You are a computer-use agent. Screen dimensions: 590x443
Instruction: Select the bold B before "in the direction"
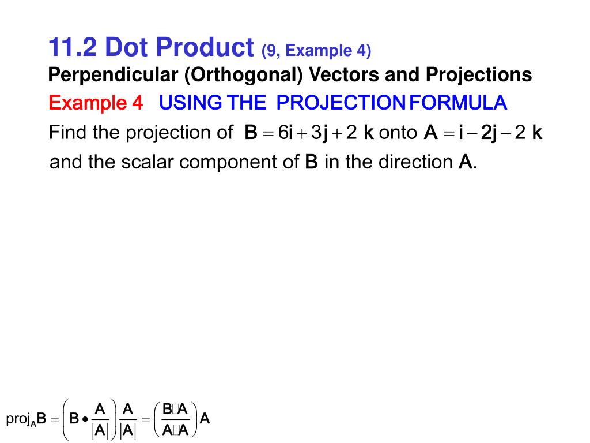[x=311, y=162]
